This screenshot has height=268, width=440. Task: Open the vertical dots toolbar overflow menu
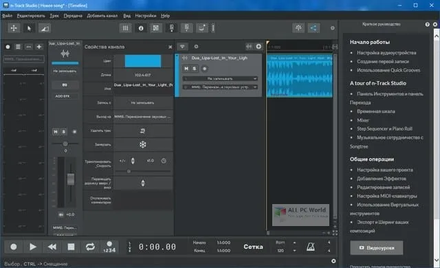tap(213, 28)
